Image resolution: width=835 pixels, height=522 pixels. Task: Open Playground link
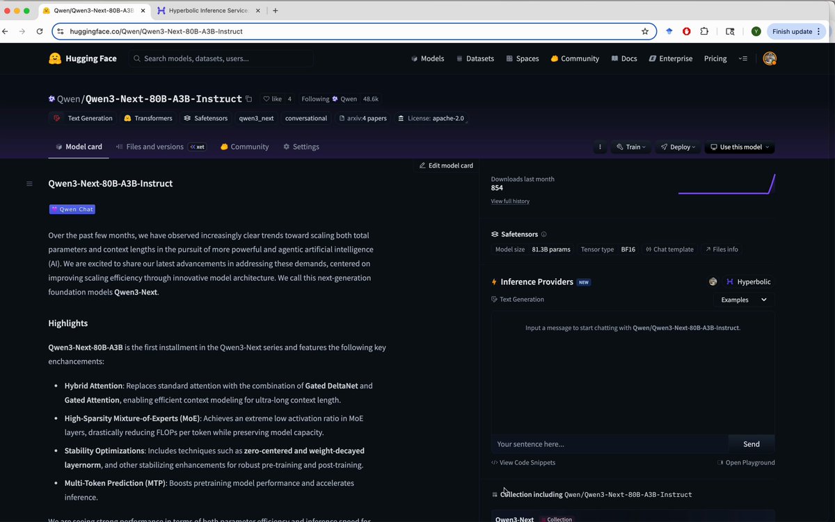pyautogui.click(x=746, y=463)
